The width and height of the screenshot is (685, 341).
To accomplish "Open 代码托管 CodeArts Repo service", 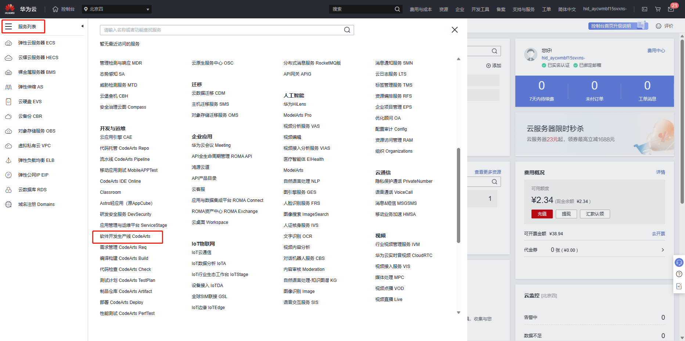I will coord(125,148).
